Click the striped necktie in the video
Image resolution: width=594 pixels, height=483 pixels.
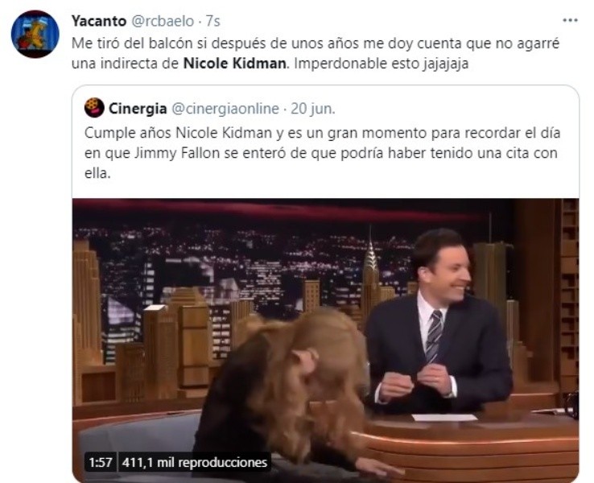tap(433, 335)
